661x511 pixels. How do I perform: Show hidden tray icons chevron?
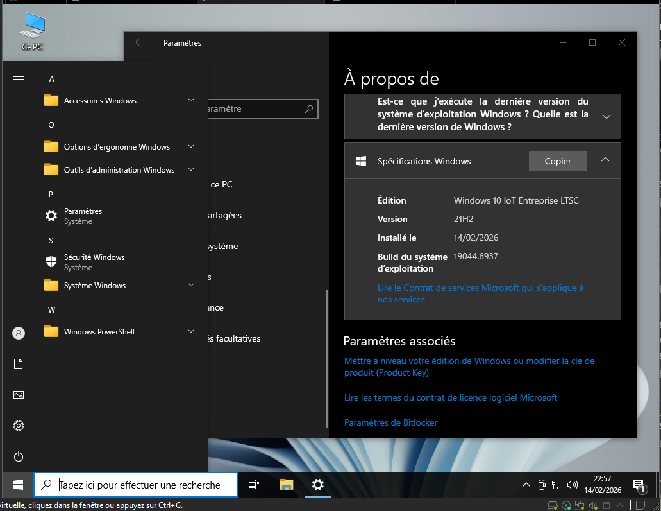[x=526, y=485]
